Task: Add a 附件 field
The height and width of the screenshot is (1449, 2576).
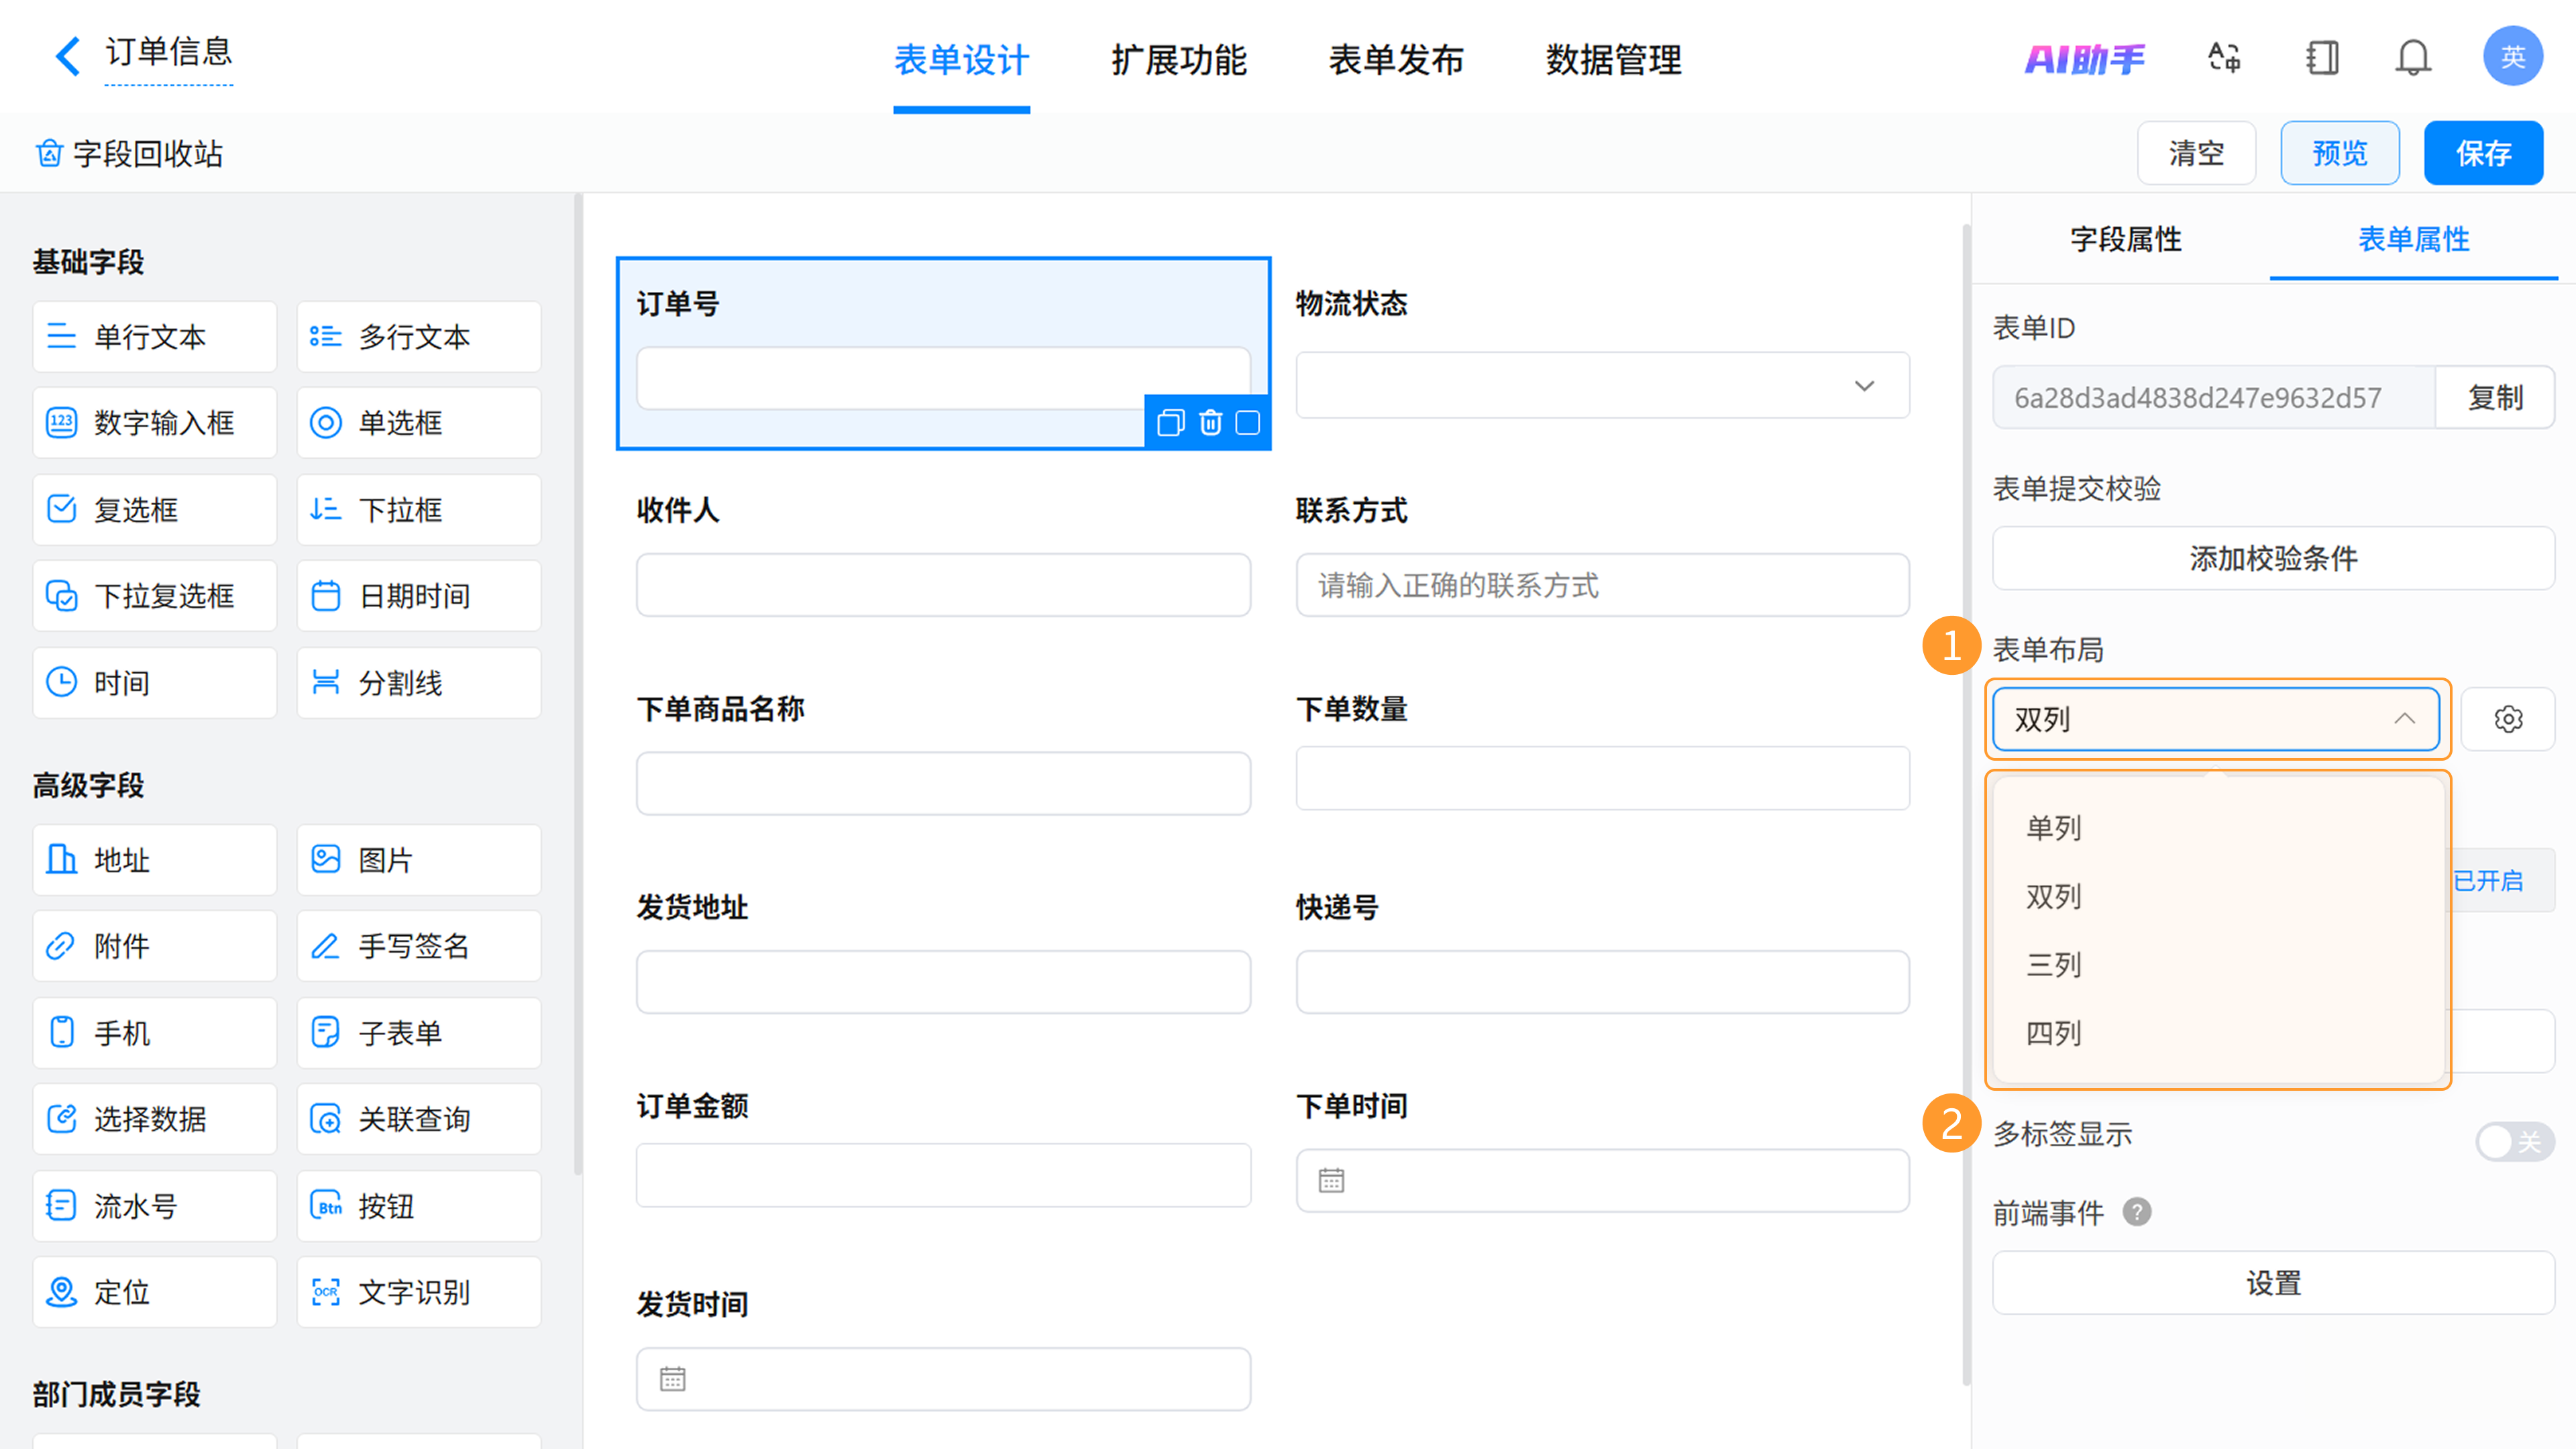Action: point(155,946)
